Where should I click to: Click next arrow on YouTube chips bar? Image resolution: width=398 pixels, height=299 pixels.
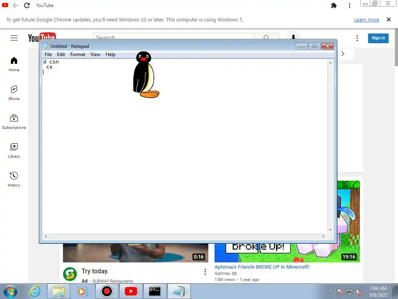343,54
